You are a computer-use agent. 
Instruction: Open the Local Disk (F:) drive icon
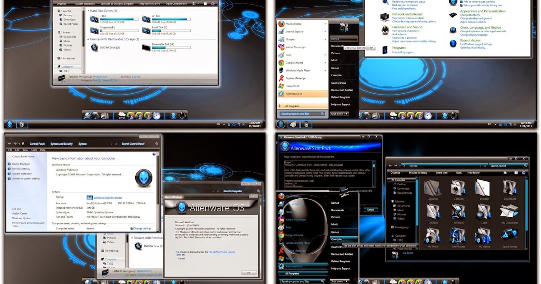146,30
